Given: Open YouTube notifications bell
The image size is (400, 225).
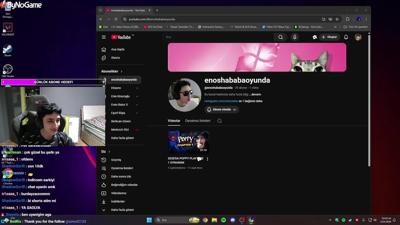Looking at the screenshot, I should point(346,37).
